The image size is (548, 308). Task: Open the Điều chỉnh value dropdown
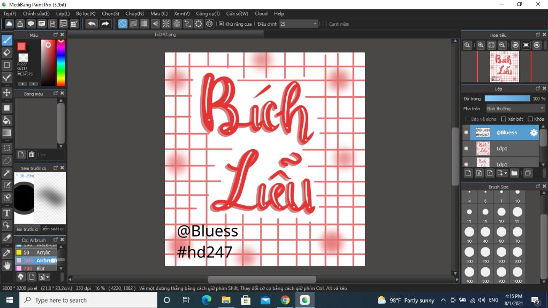[x=299, y=24]
